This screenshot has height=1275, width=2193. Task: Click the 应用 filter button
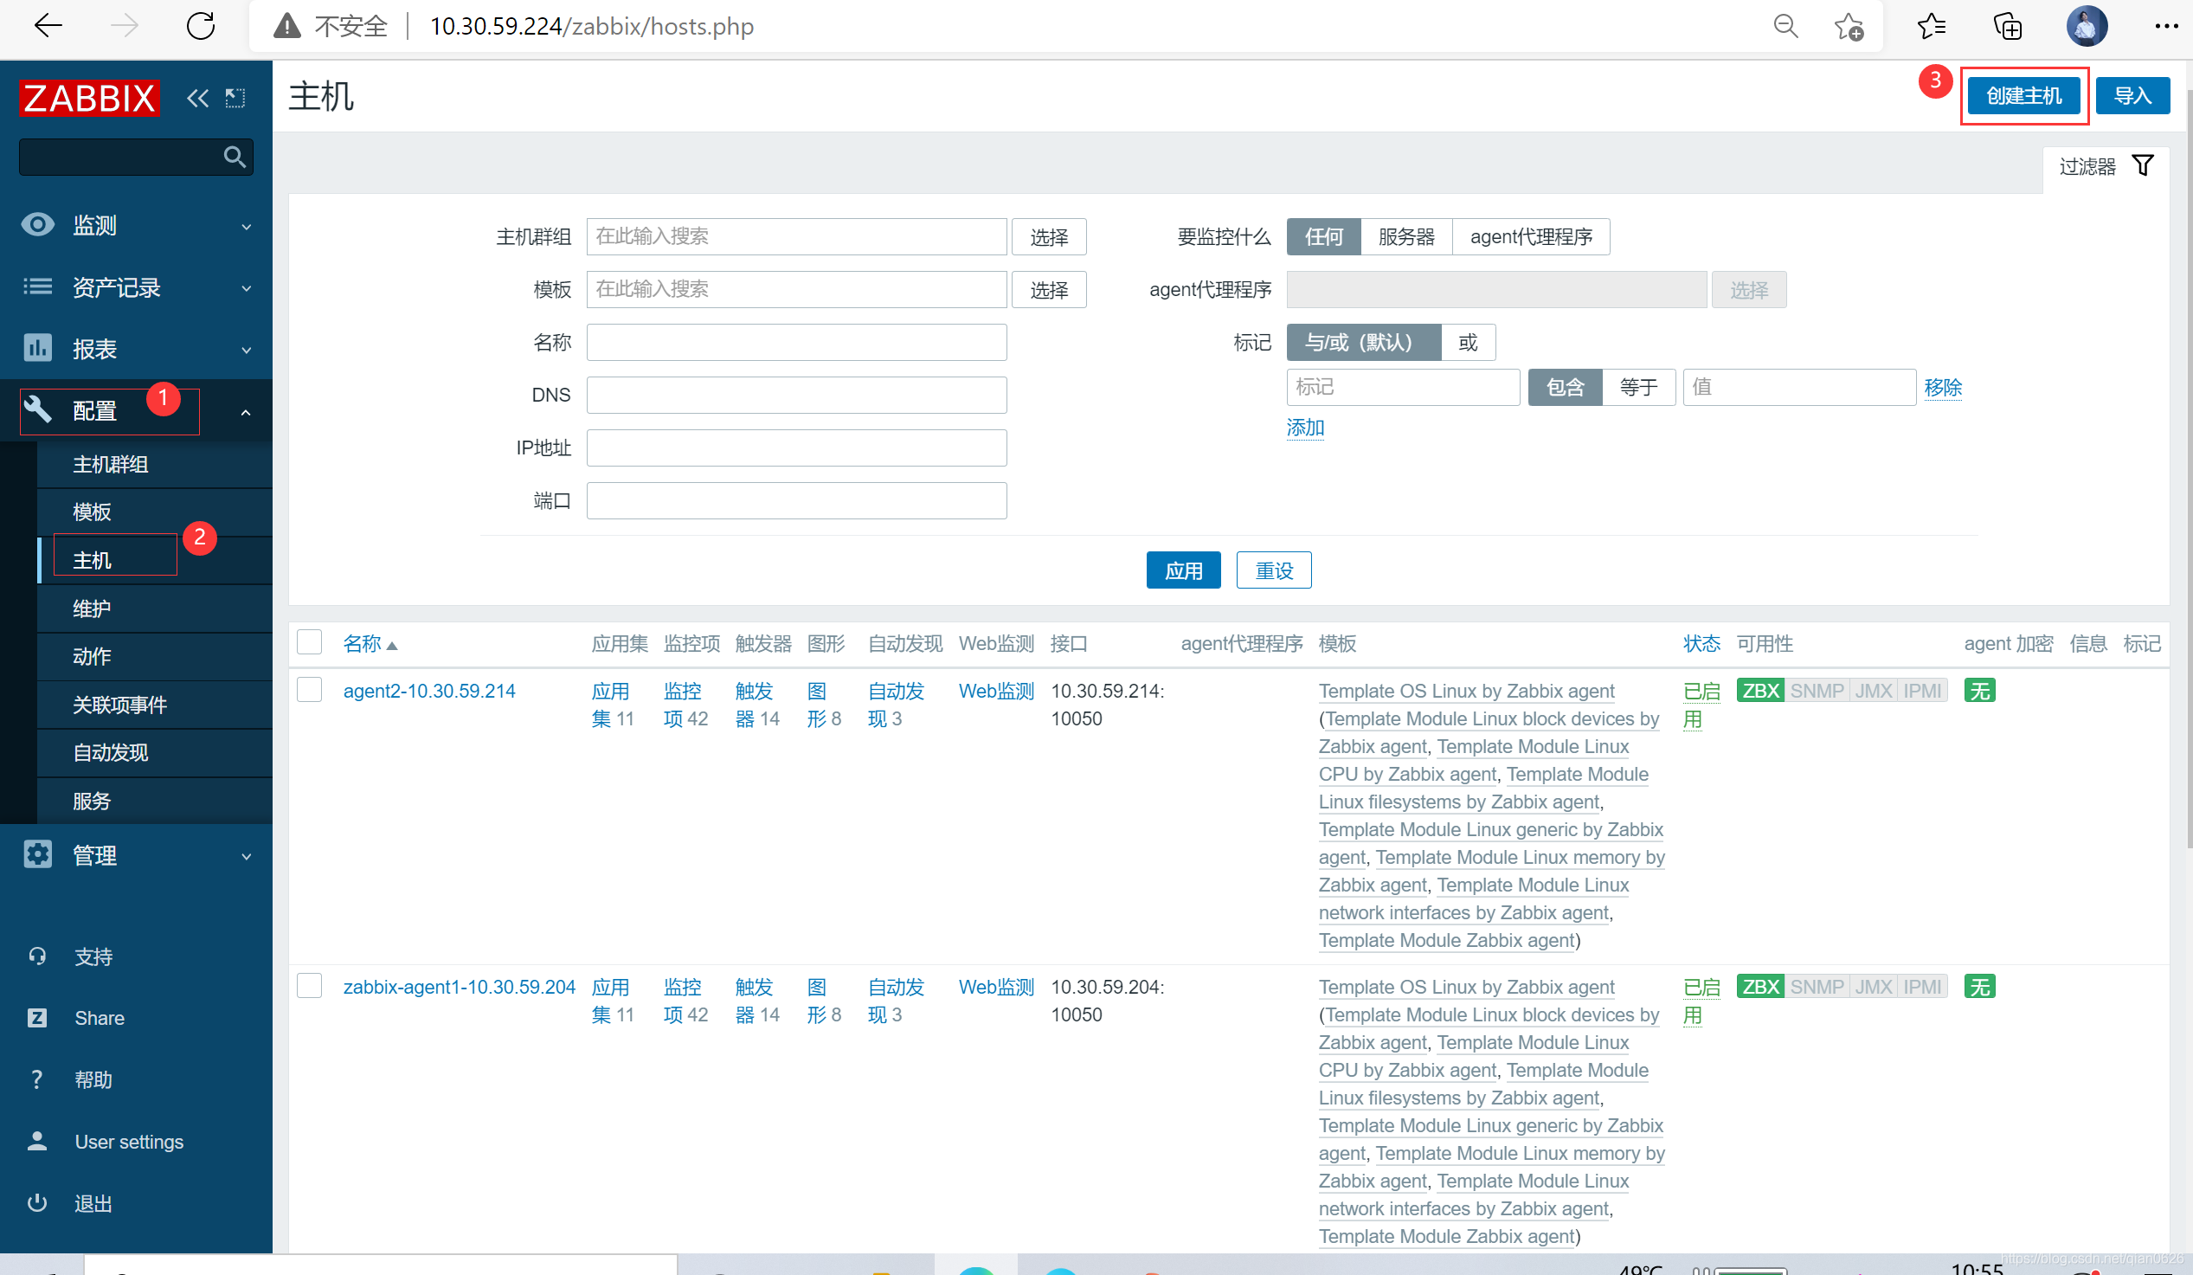1184,571
